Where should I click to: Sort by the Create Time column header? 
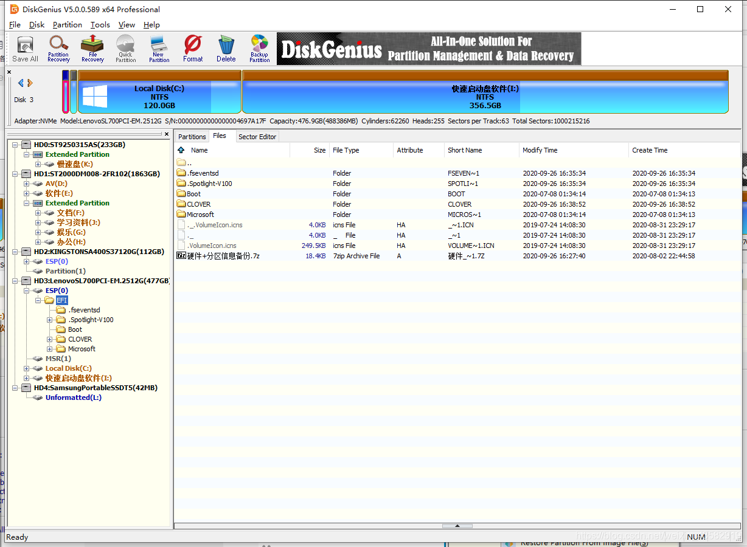pyautogui.click(x=684, y=150)
